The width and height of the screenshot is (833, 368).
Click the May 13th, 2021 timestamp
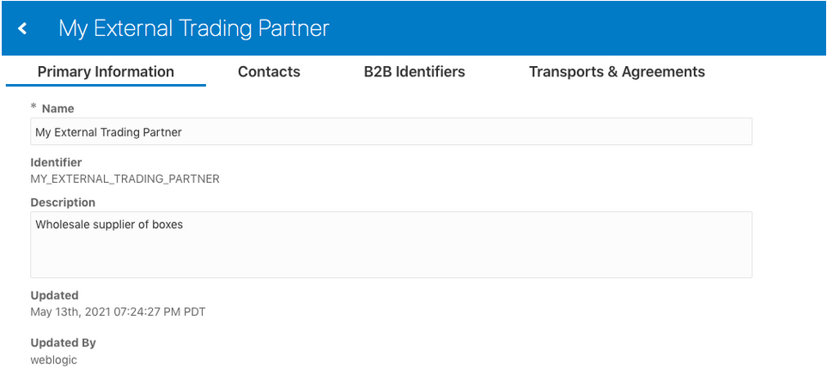[x=118, y=311]
